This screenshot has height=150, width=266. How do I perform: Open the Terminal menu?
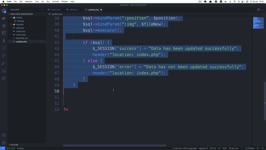55,2
